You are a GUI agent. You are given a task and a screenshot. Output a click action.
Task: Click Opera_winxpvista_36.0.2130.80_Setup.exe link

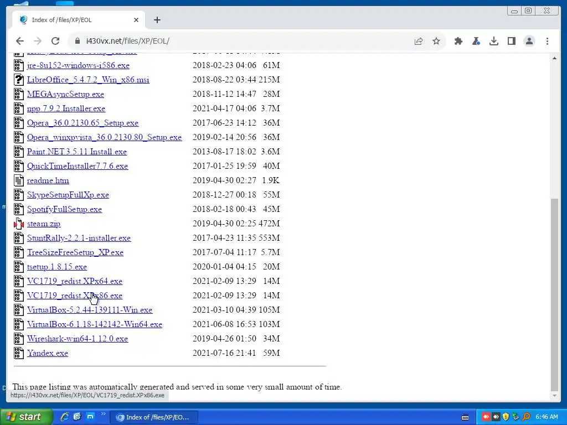pos(105,137)
